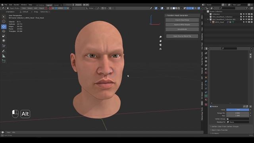The height and width of the screenshot is (143, 254).
Task: Toggle camera view with the camera gizmo
Action: tap(160, 45)
